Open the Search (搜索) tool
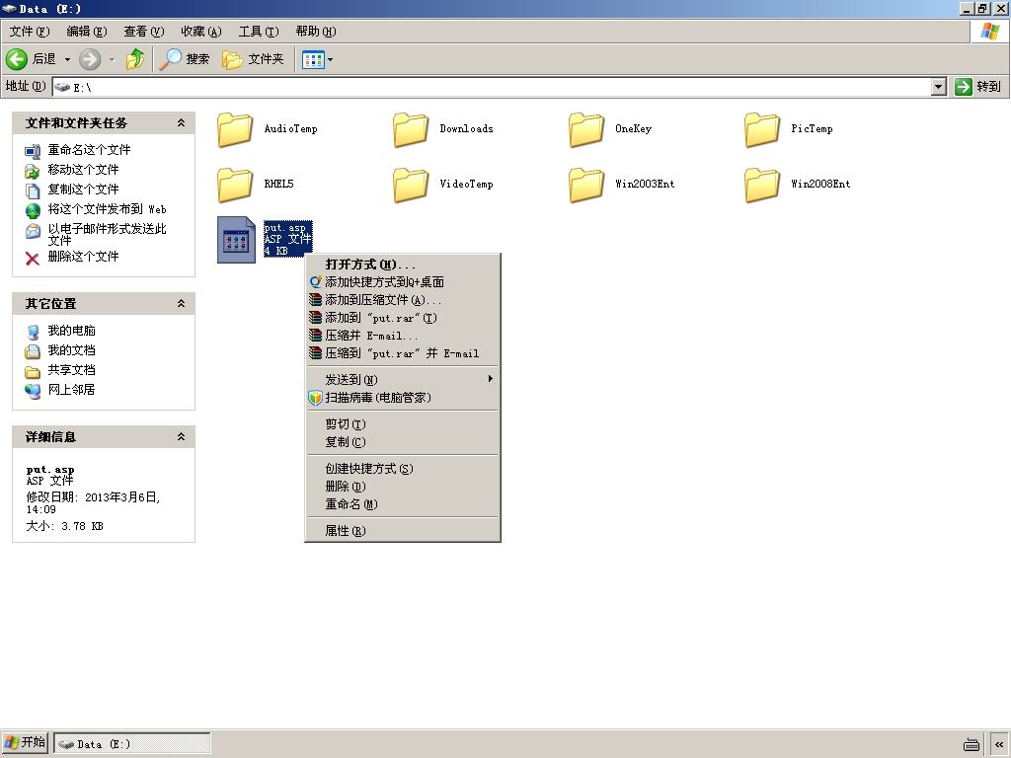1011x758 pixels. click(185, 59)
